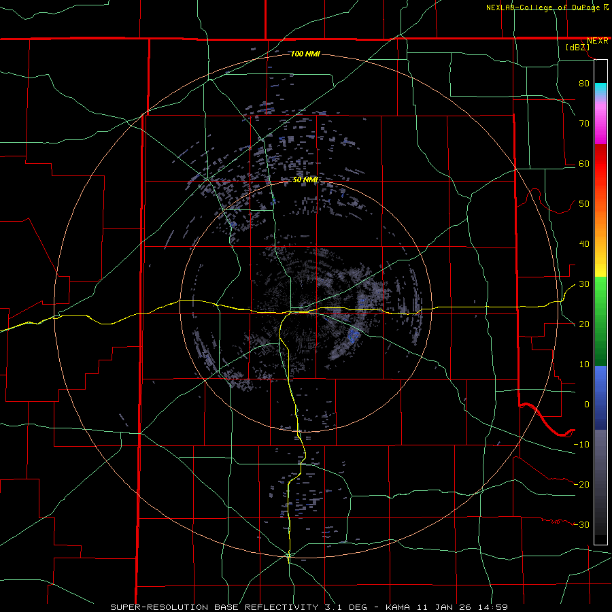Click the 80 dBZ scale value
Image resolution: width=612 pixels, height=612 pixels.
coord(584,83)
